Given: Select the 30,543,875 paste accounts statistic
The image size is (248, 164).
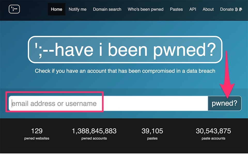Looking at the screenshot, I should (x=213, y=134).
